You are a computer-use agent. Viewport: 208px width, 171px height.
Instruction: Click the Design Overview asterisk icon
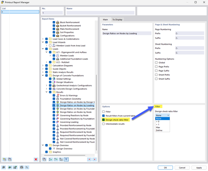pyautogui.click(x=54, y=149)
